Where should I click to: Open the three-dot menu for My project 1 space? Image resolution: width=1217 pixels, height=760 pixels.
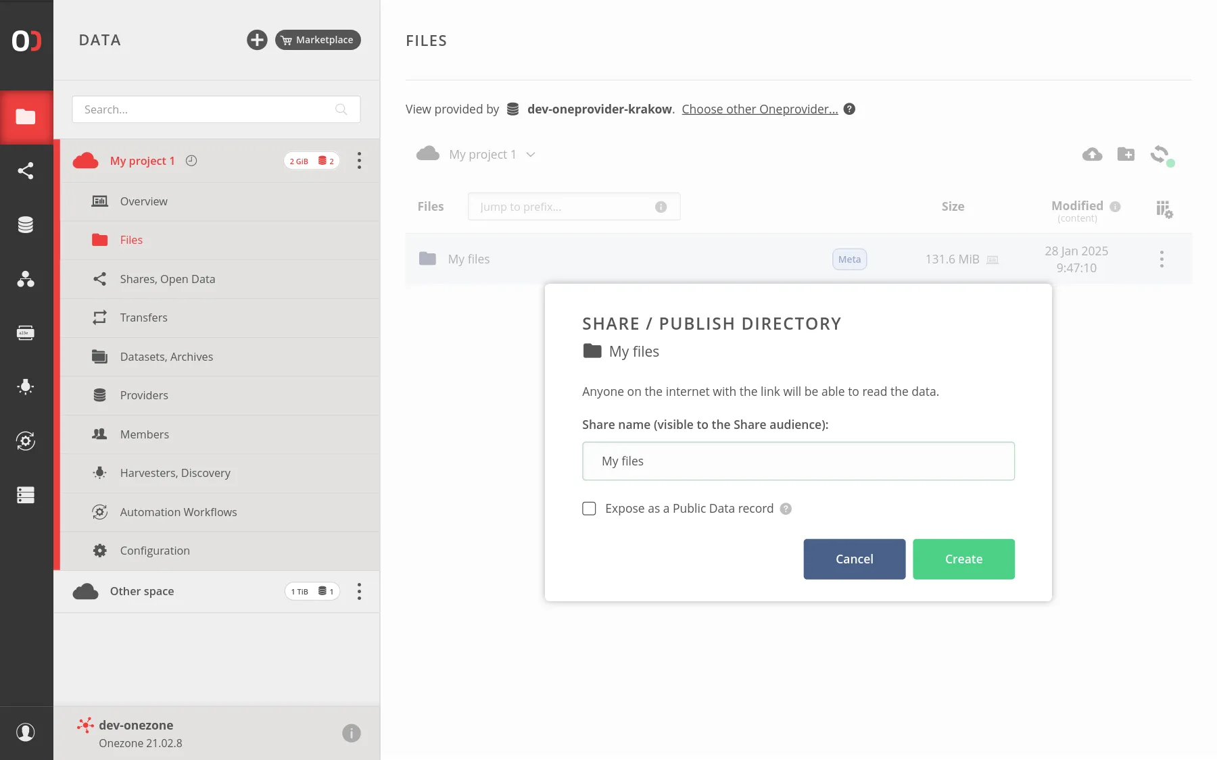359,161
